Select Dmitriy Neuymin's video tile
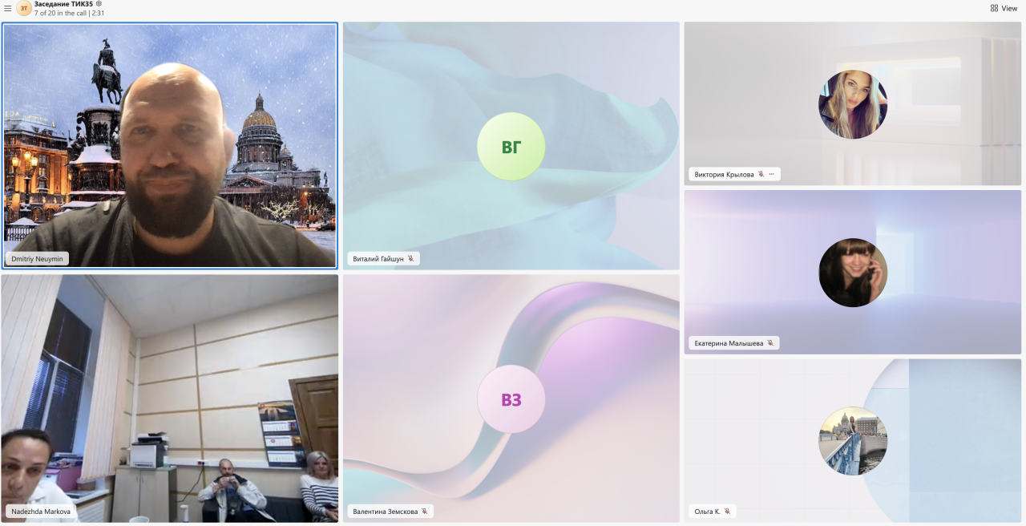 pos(169,144)
